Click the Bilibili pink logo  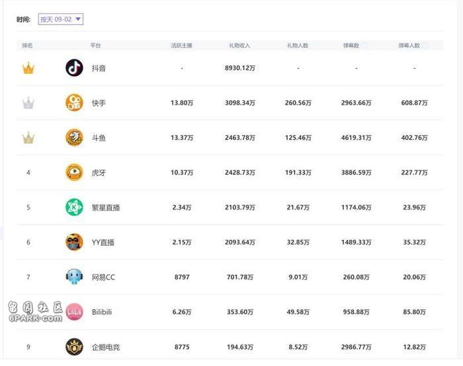click(74, 312)
